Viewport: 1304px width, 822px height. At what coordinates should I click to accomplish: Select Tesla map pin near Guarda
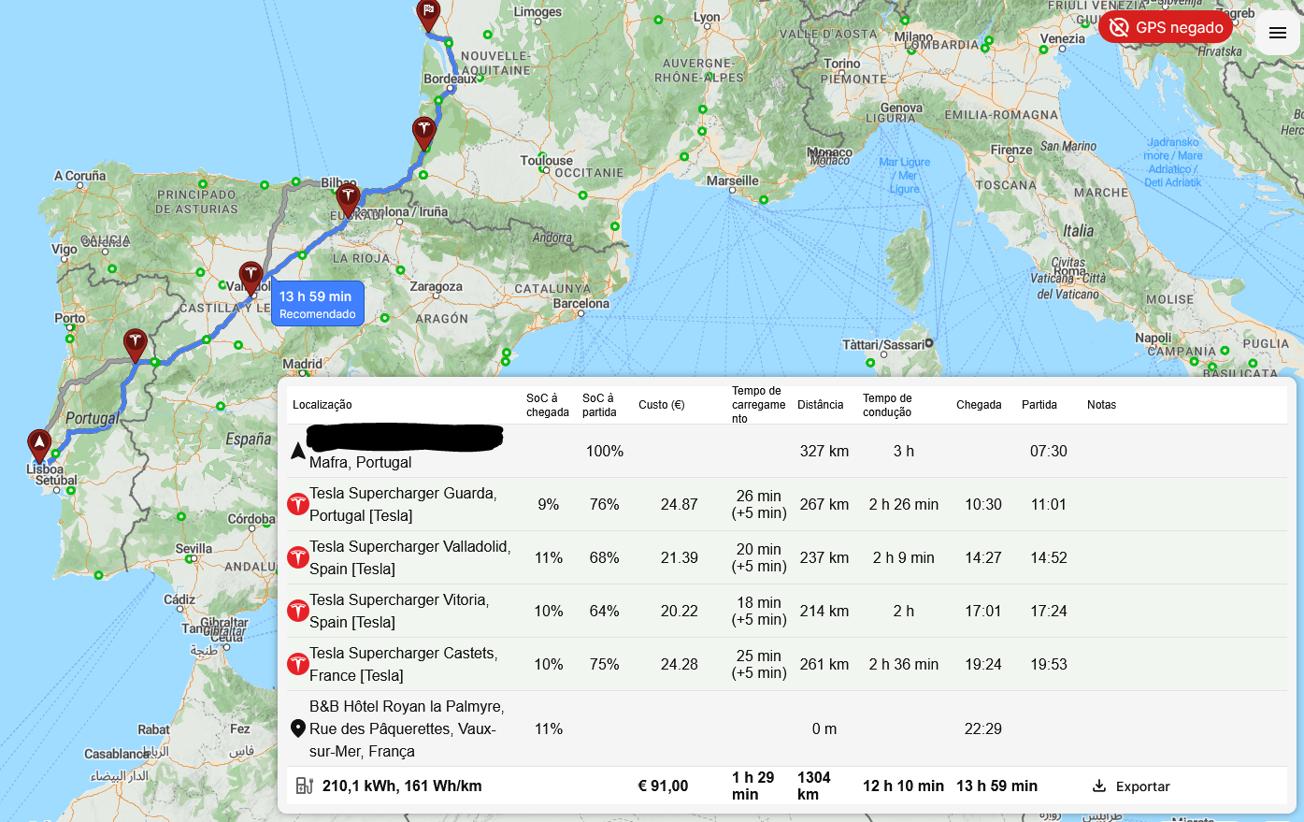136,343
